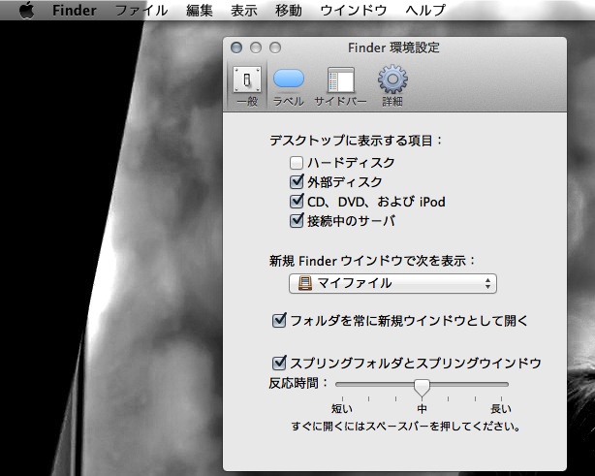
Task: Open the マイファイル popup menu
Action: point(392,283)
